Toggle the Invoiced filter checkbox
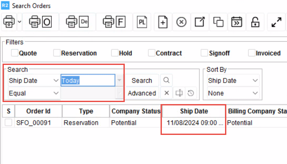The width and height of the screenshot is (287, 164). pos(252,53)
